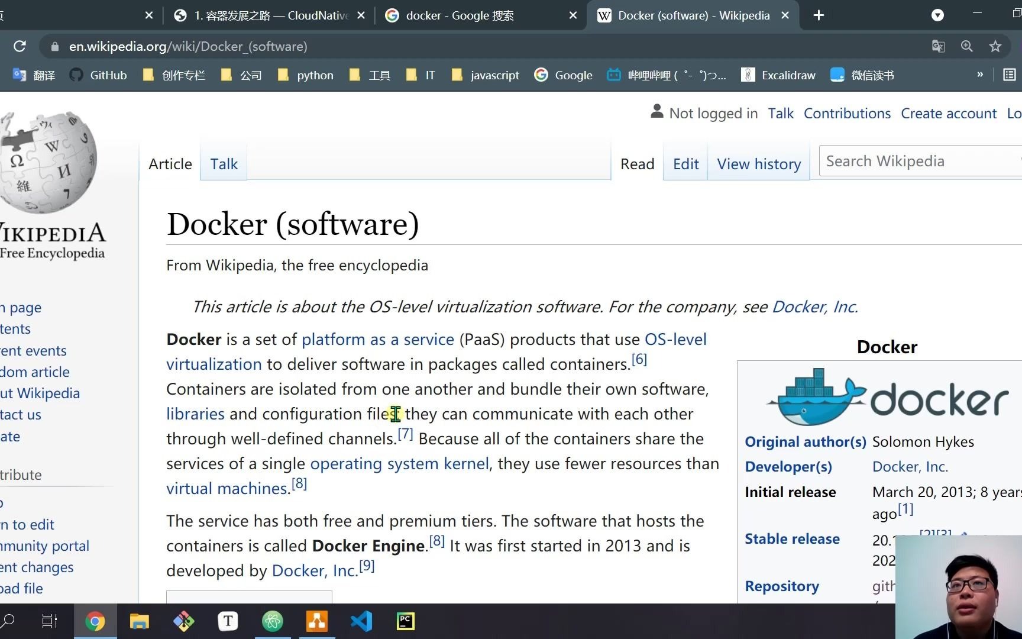Screen dimensions: 1022x639
Task: Click the Docker whale logo image
Action: click(x=888, y=396)
